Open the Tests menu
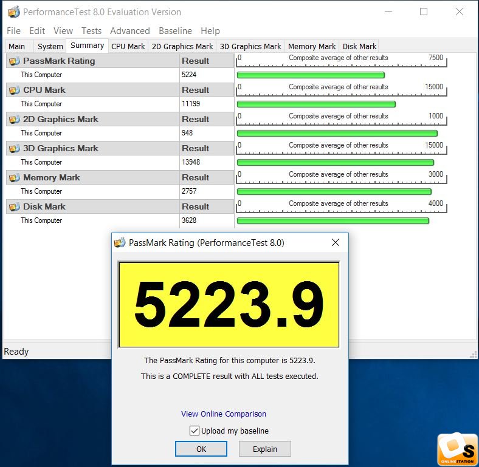This screenshot has height=467, width=479. 91,31
